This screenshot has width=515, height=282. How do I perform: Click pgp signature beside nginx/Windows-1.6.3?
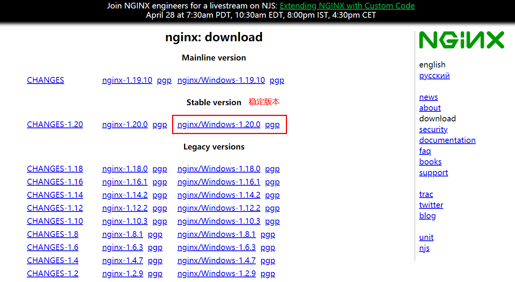pyautogui.click(x=268, y=247)
